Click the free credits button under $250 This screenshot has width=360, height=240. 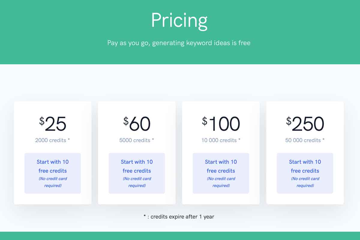click(305, 173)
